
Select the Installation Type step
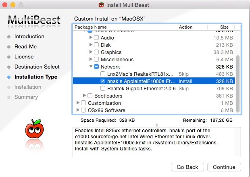click(x=36, y=77)
